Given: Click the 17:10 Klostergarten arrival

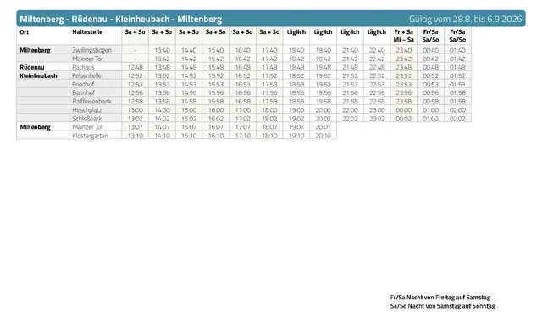Looking at the screenshot, I should (x=243, y=136).
